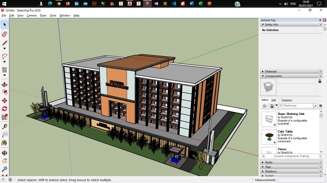Go to next component collection arrow
Viewport: 327px width, 183px height.
(x=321, y=156)
